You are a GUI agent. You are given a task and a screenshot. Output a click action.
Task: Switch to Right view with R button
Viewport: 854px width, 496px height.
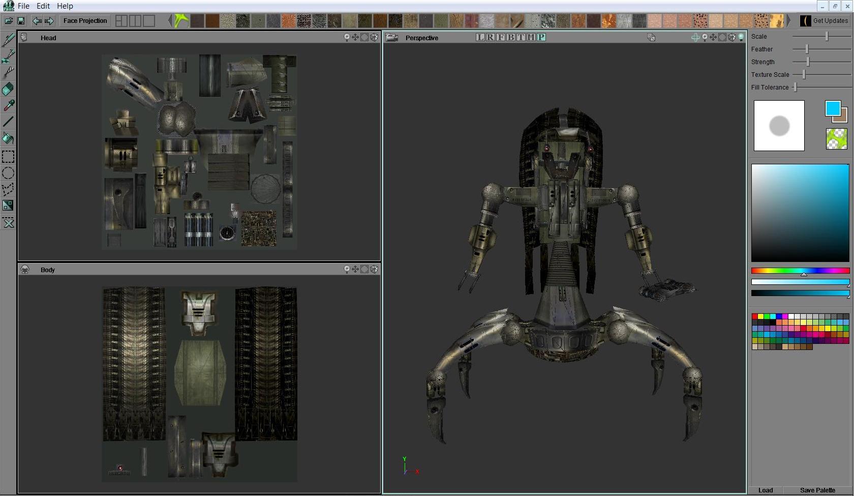491,37
